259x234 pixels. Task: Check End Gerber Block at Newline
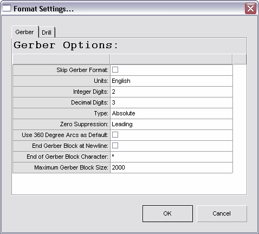point(115,146)
